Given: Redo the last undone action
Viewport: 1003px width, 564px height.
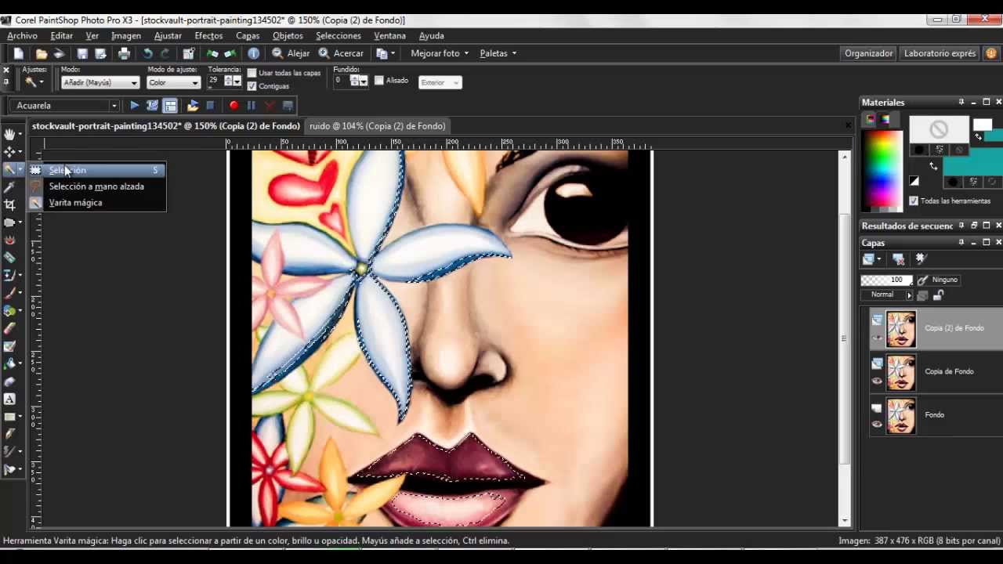Looking at the screenshot, I should (x=165, y=53).
